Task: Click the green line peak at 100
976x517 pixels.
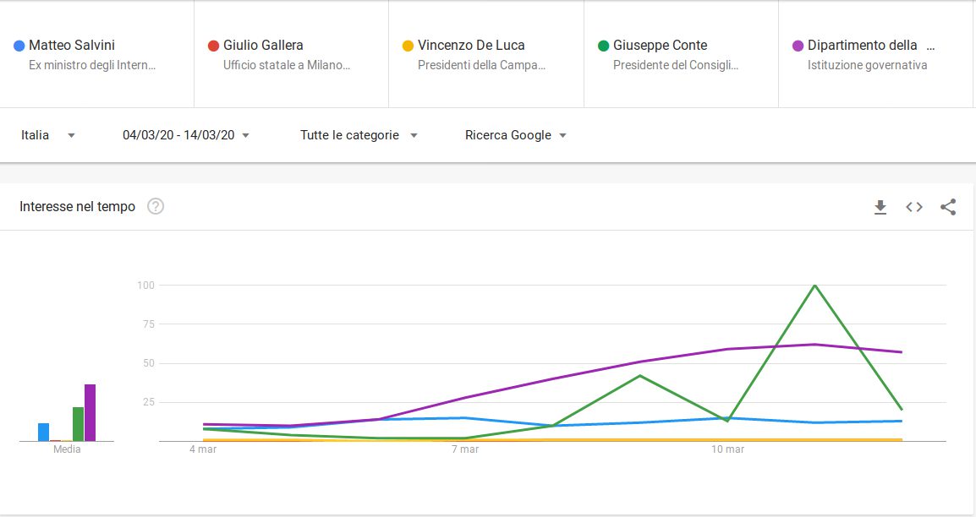Action: [814, 286]
